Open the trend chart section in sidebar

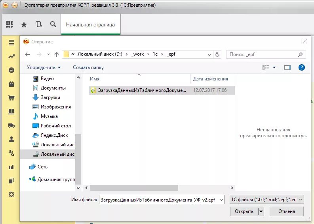tap(11, 56)
